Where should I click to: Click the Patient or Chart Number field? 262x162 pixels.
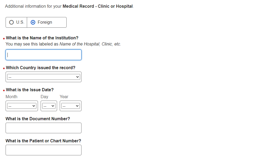44,150
